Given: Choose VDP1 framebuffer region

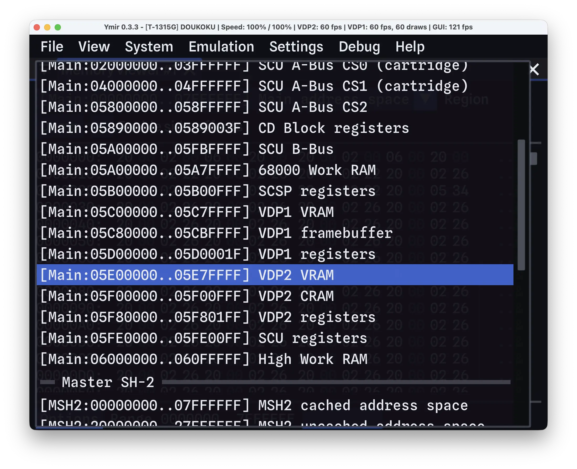Looking at the screenshot, I should click(x=275, y=233).
